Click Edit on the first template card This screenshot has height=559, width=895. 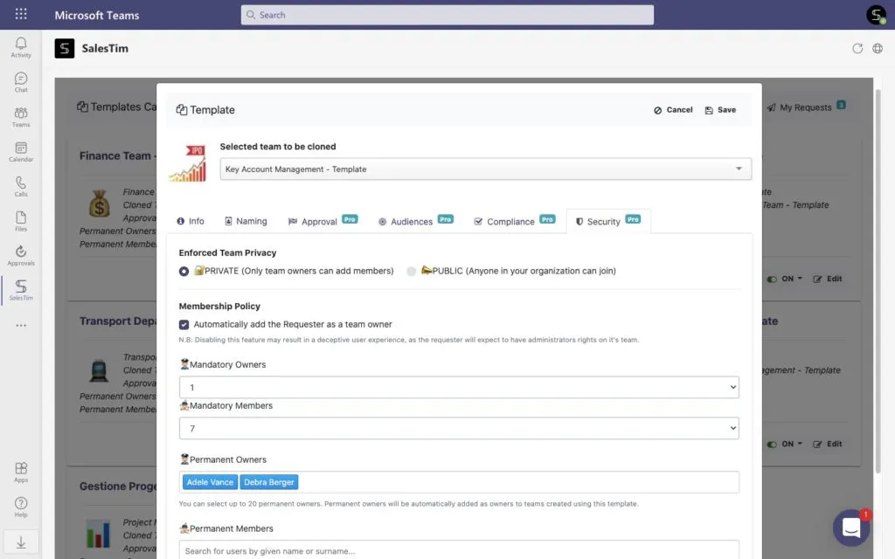click(x=827, y=279)
